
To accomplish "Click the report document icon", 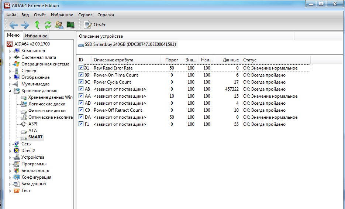I will (x=87, y=25).
